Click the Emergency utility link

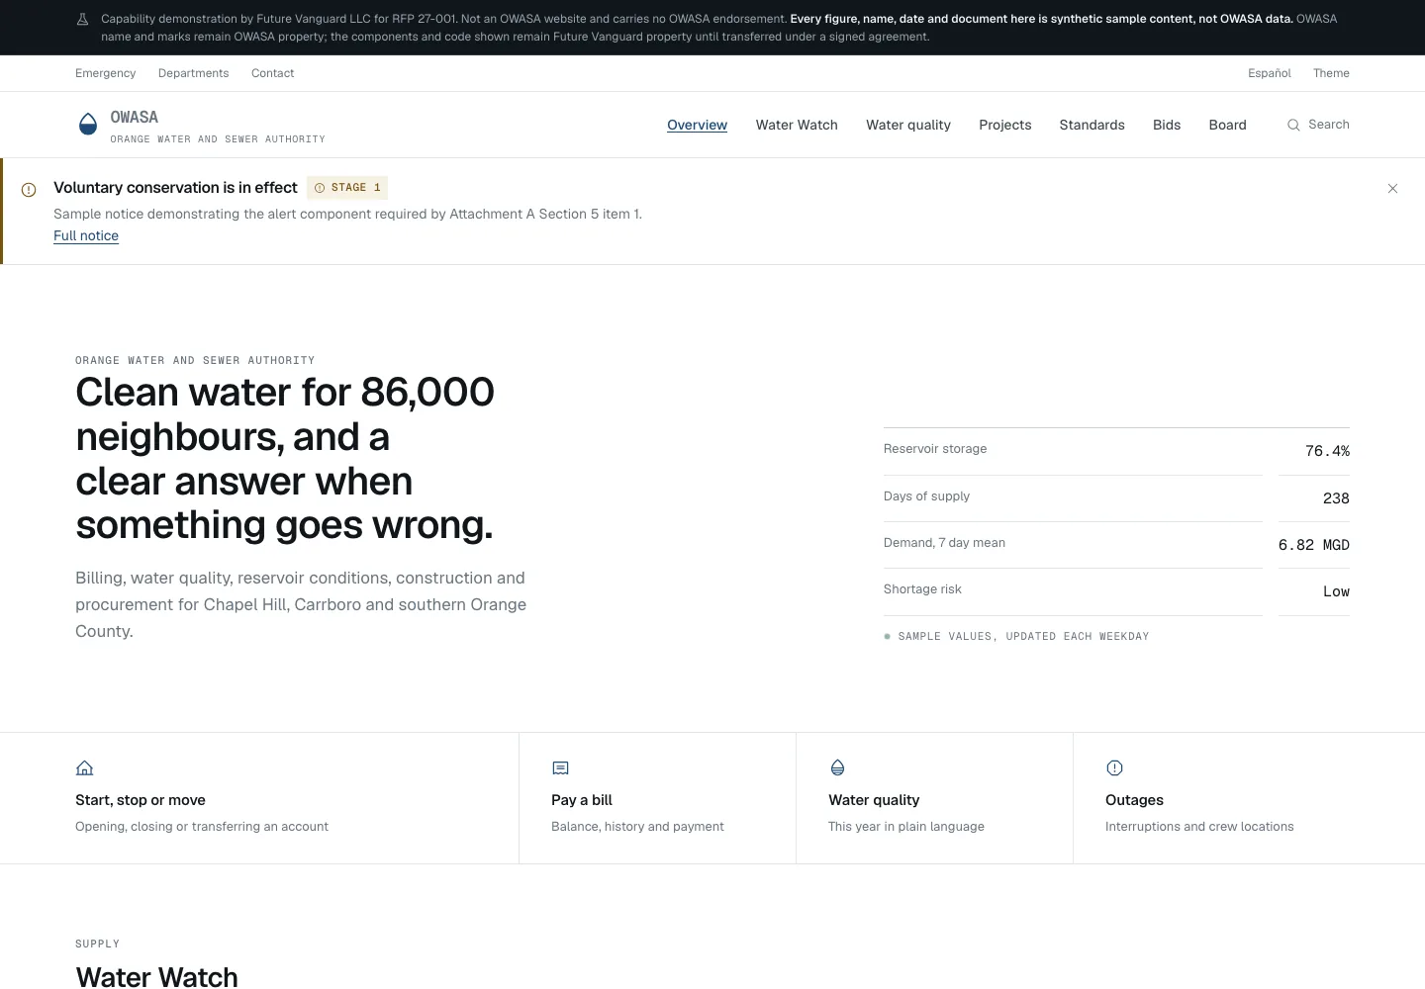pyautogui.click(x=106, y=73)
